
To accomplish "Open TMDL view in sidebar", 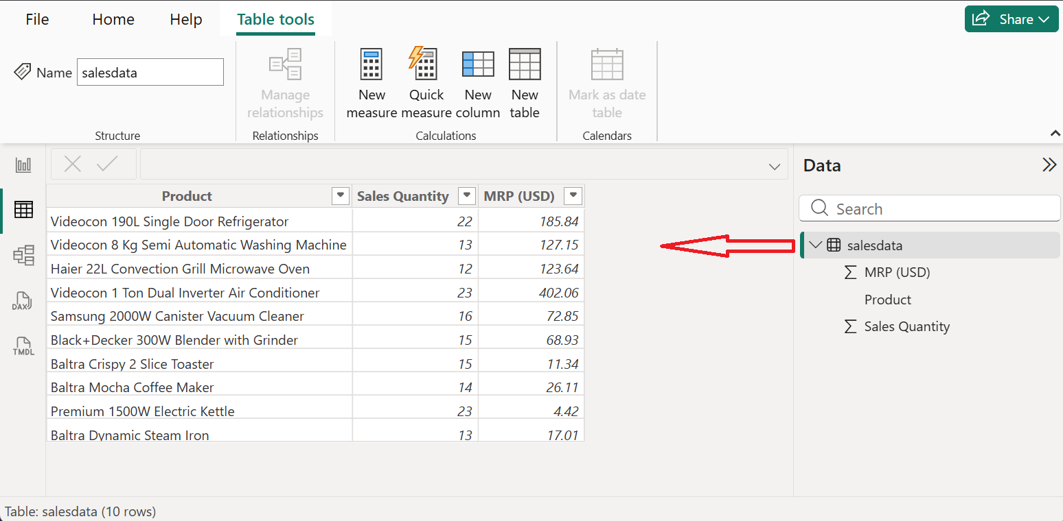I will [23, 346].
